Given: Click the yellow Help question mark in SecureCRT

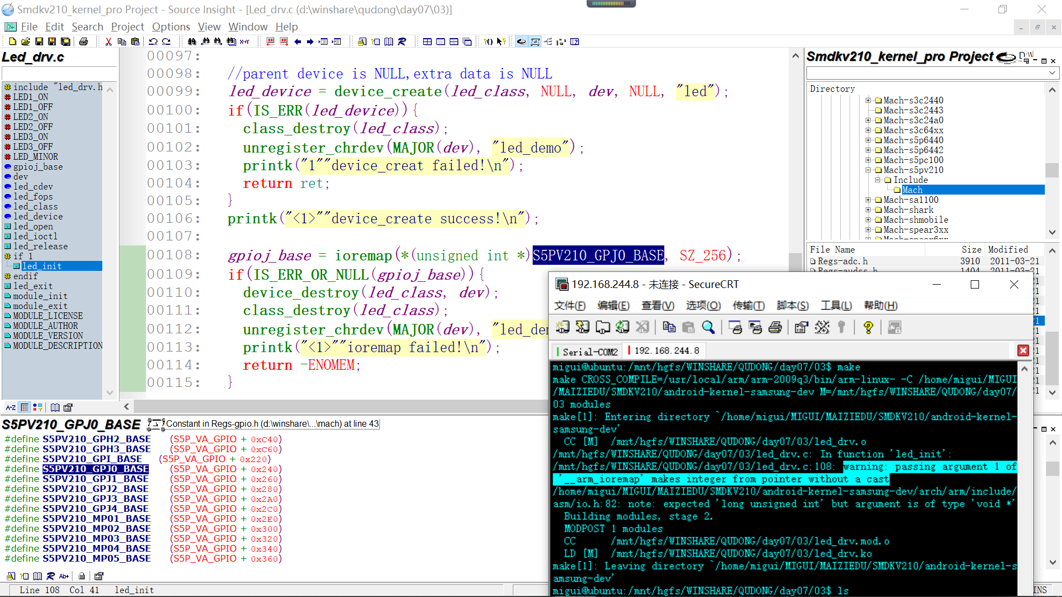Looking at the screenshot, I should click(868, 327).
